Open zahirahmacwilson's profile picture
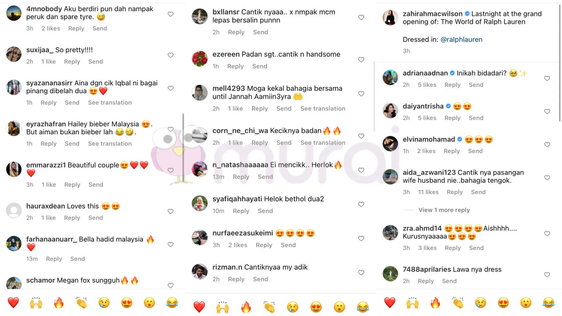 pyautogui.click(x=390, y=17)
